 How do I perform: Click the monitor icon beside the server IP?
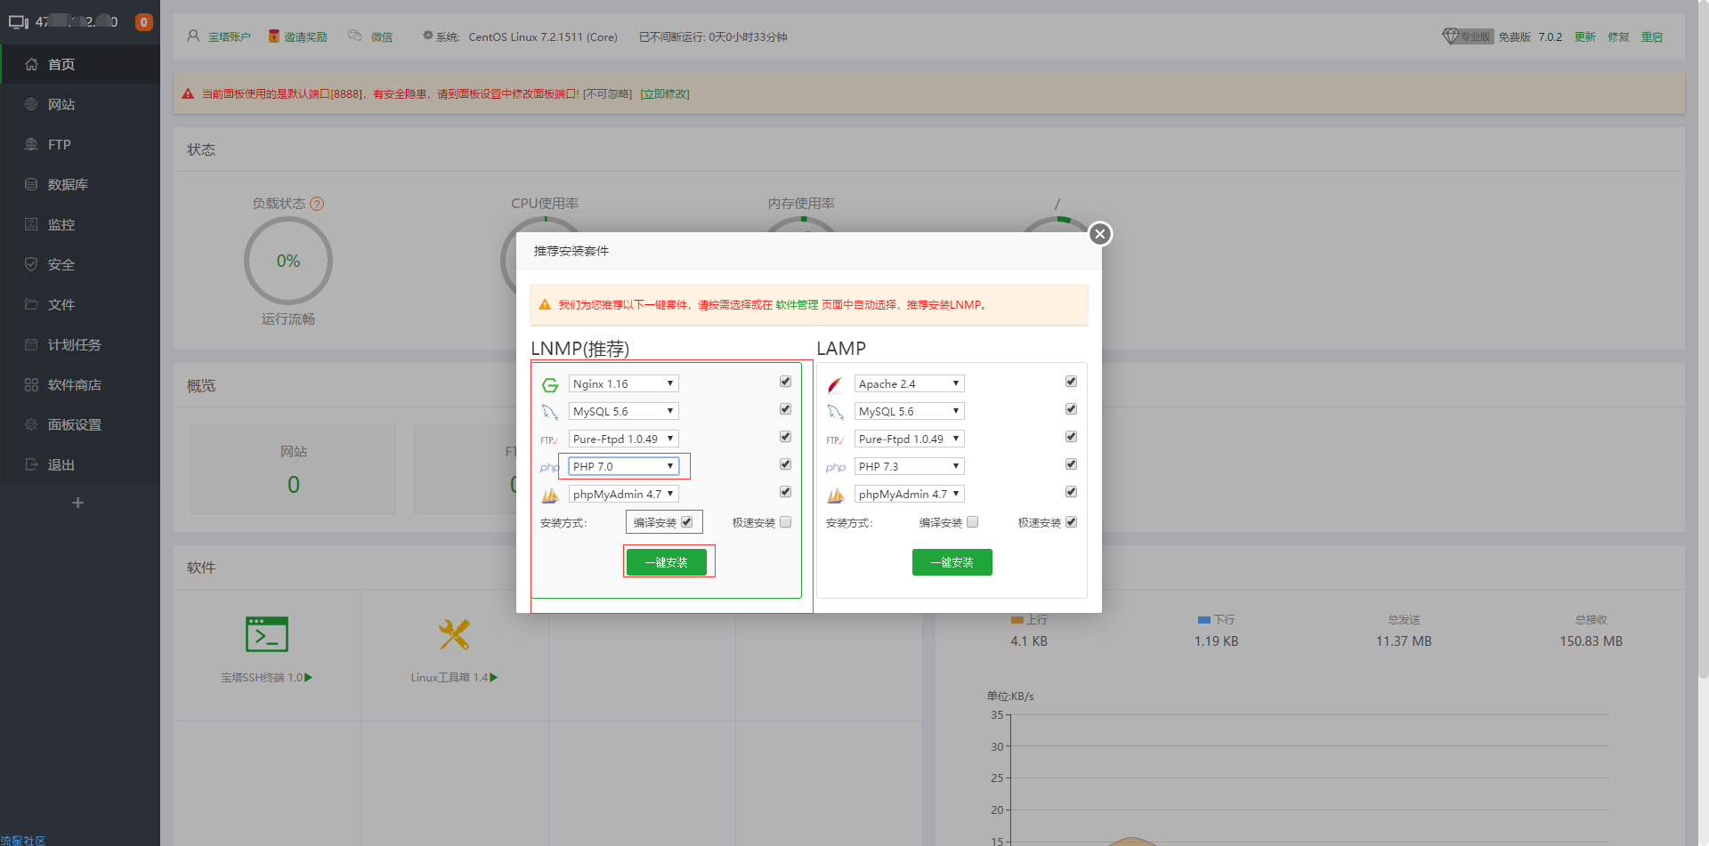pos(19,22)
